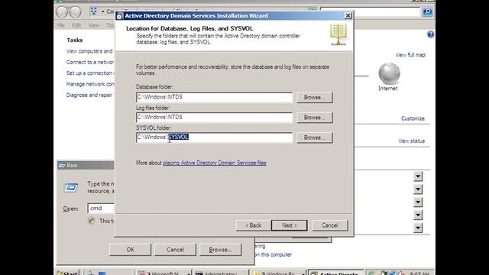Open the Microsoft M... taskbar group
The width and height of the screenshot is (489, 275).
164,273
